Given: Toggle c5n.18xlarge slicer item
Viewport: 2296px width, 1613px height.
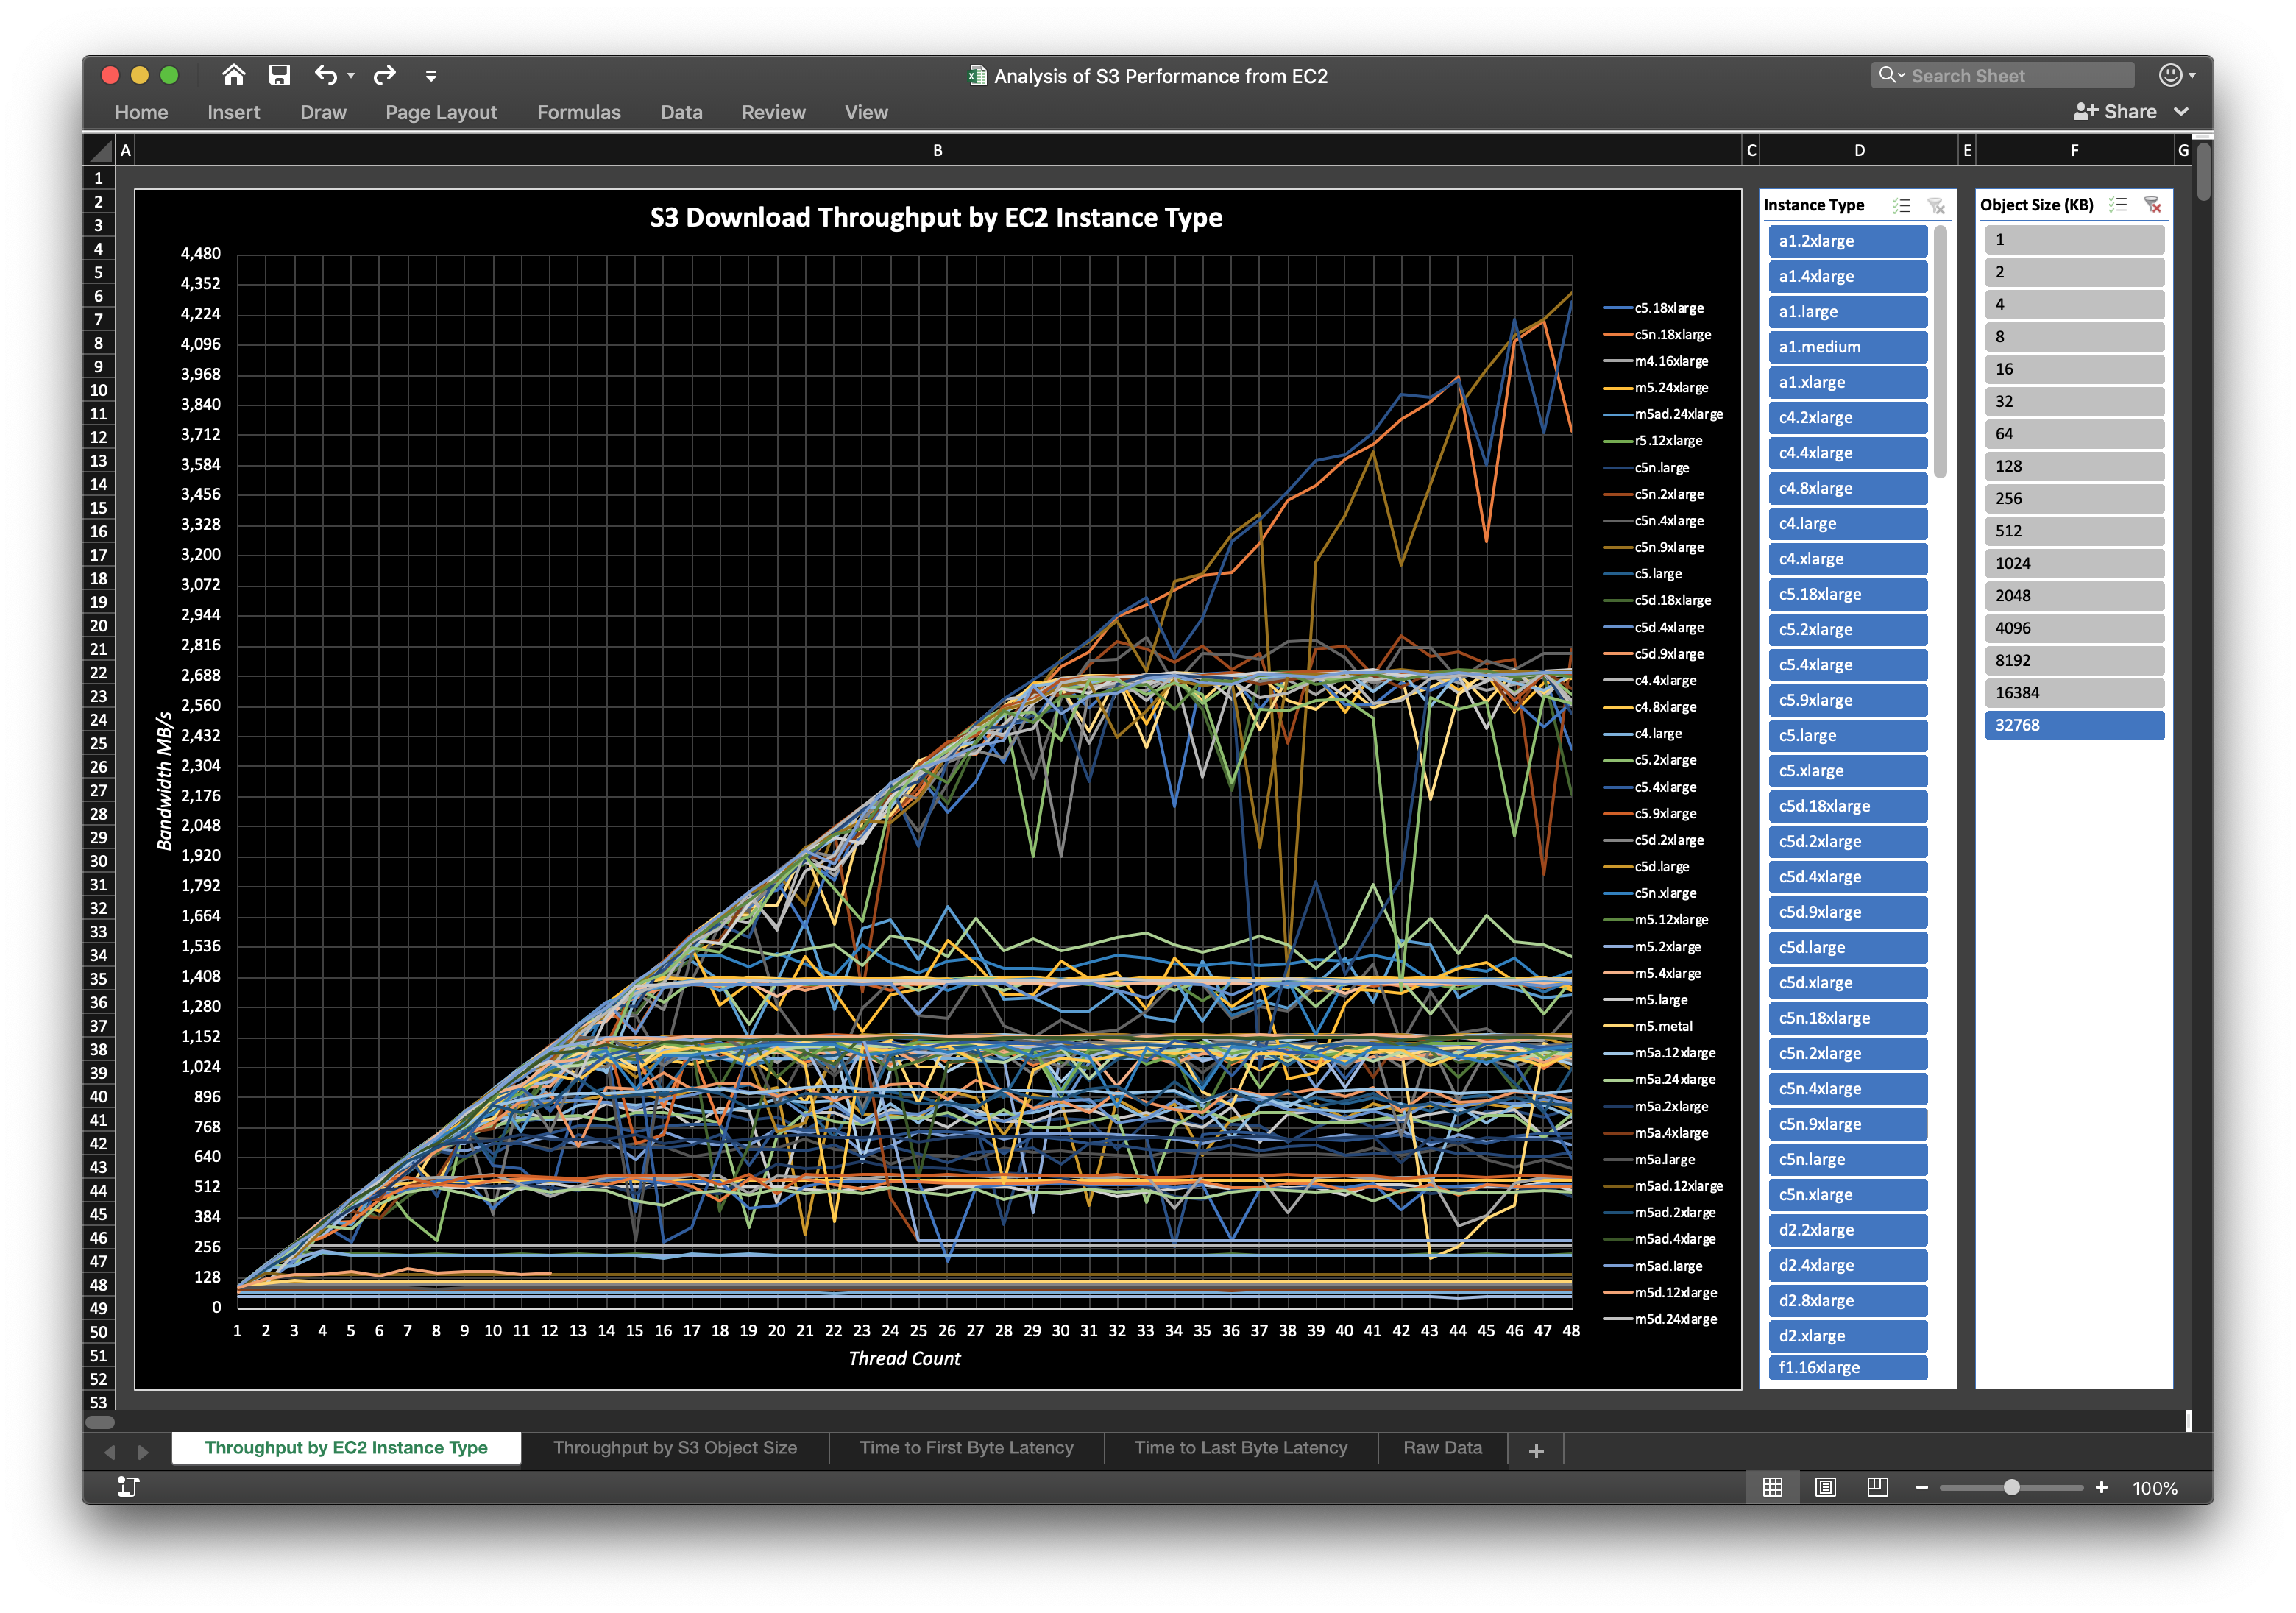Looking at the screenshot, I should pyautogui.click(x=1847, y=1018).
